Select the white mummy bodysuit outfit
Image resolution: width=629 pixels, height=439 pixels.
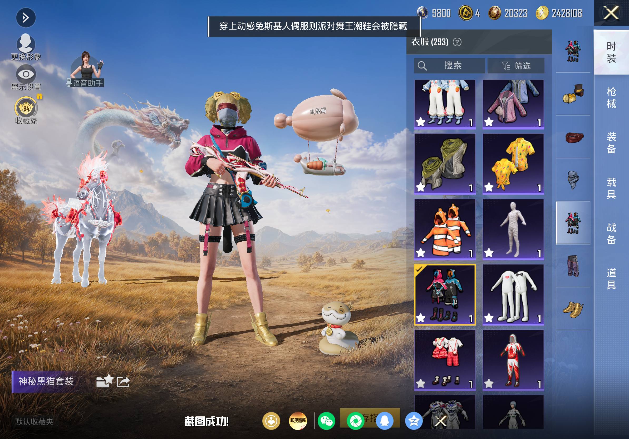click(x=513, y=229)
